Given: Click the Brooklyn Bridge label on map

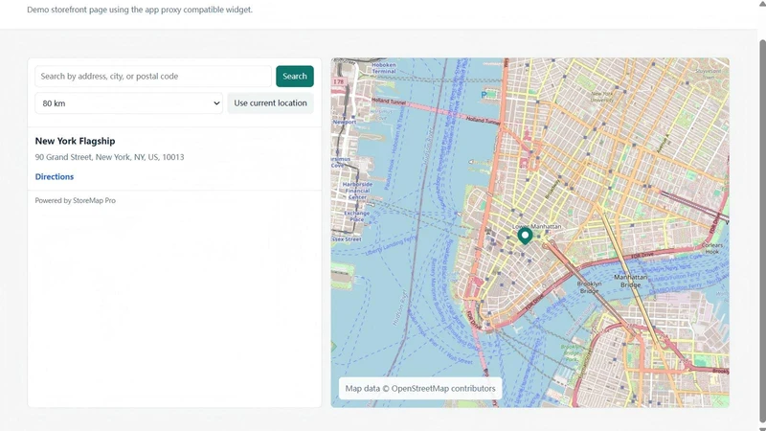Looking at the screenshot, I should [589, 286].
